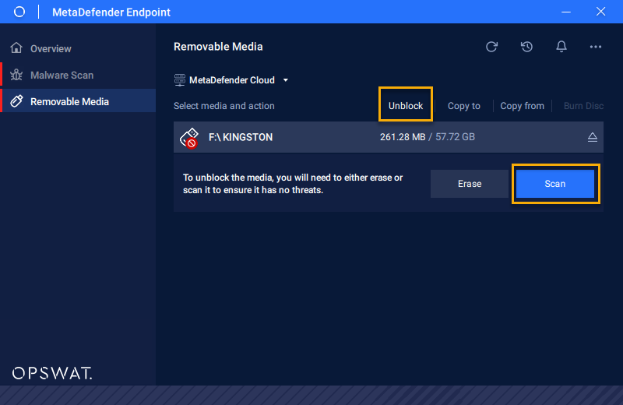623x405 pixels.
Task: Click the blocked USB drive icon
Action: click(x=189, y=138)
